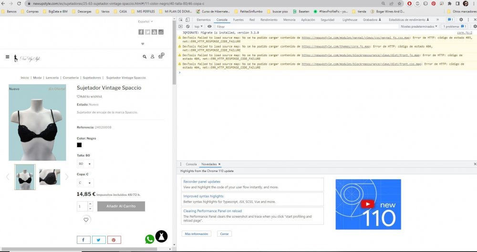
Task: Share product on Twitter button
Action: (x=99, y=240)
